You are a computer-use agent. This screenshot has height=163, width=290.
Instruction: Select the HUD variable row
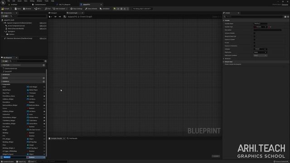(x=23, y=87)
